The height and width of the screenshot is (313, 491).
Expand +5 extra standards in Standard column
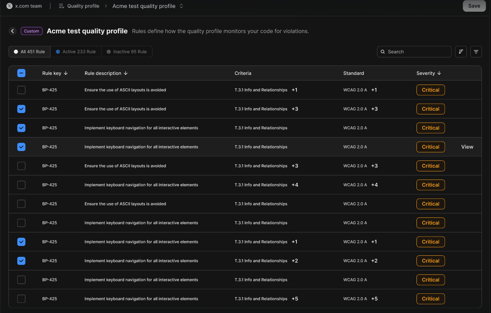tap(374, 299)
